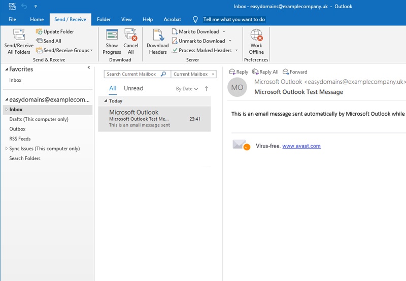Open Current Mailbox scope dropdown
This screenshot has height=281, width=406.
point(194,74)
